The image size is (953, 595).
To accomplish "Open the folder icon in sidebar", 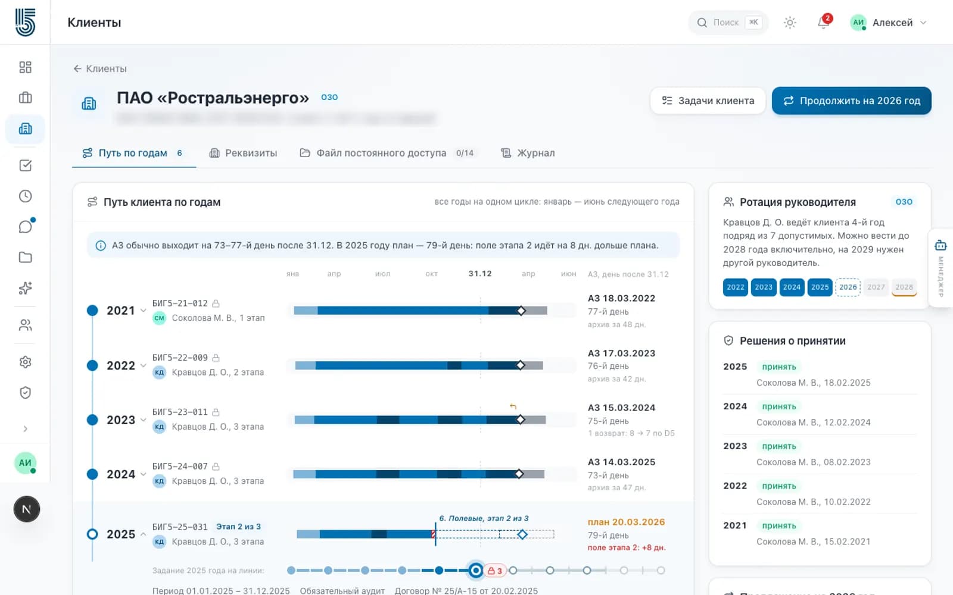I will [25, 258].
